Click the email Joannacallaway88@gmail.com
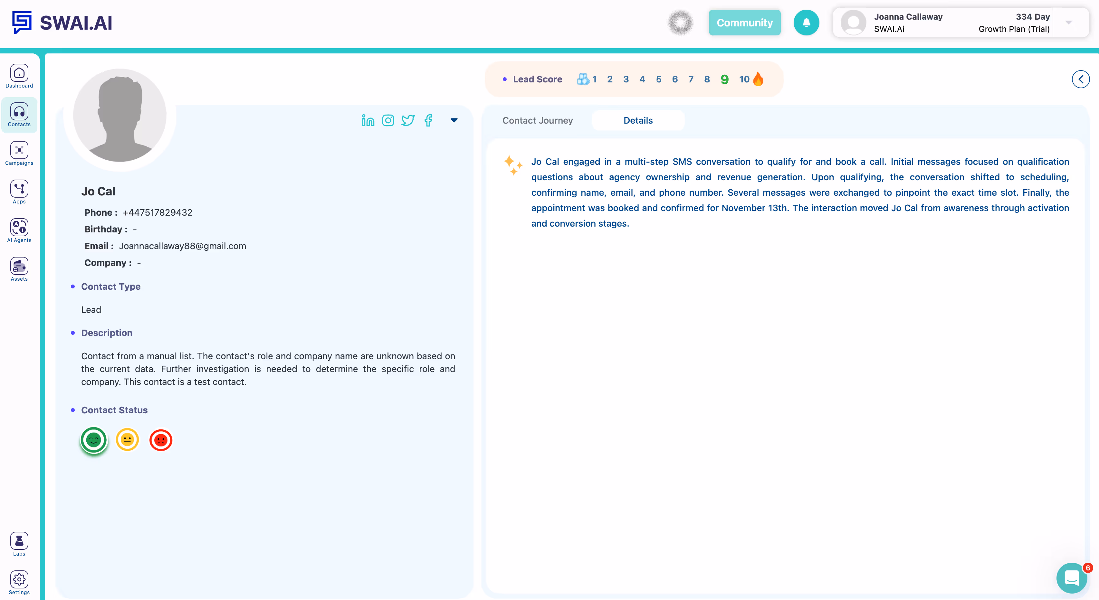The width and height of the screenshot is (1099, 600). (x=183, y=246)
